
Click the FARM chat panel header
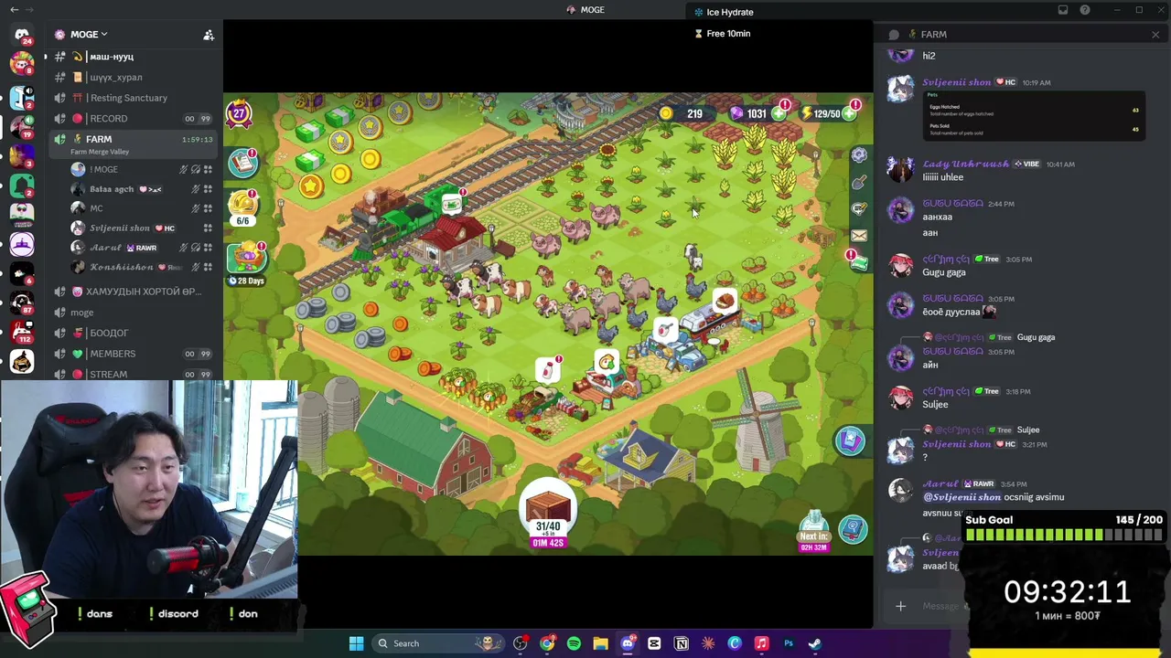(x=933, y=35)
